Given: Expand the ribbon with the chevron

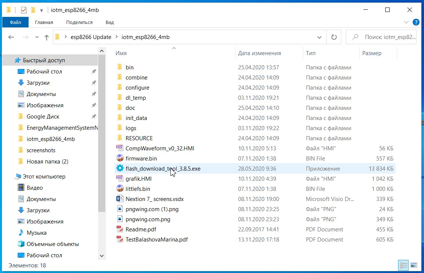Looking at the screenshot, I should [x=406, y=22].
